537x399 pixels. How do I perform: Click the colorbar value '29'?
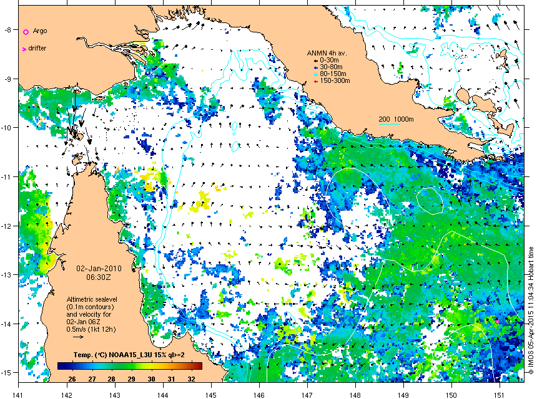pos(132,379)
